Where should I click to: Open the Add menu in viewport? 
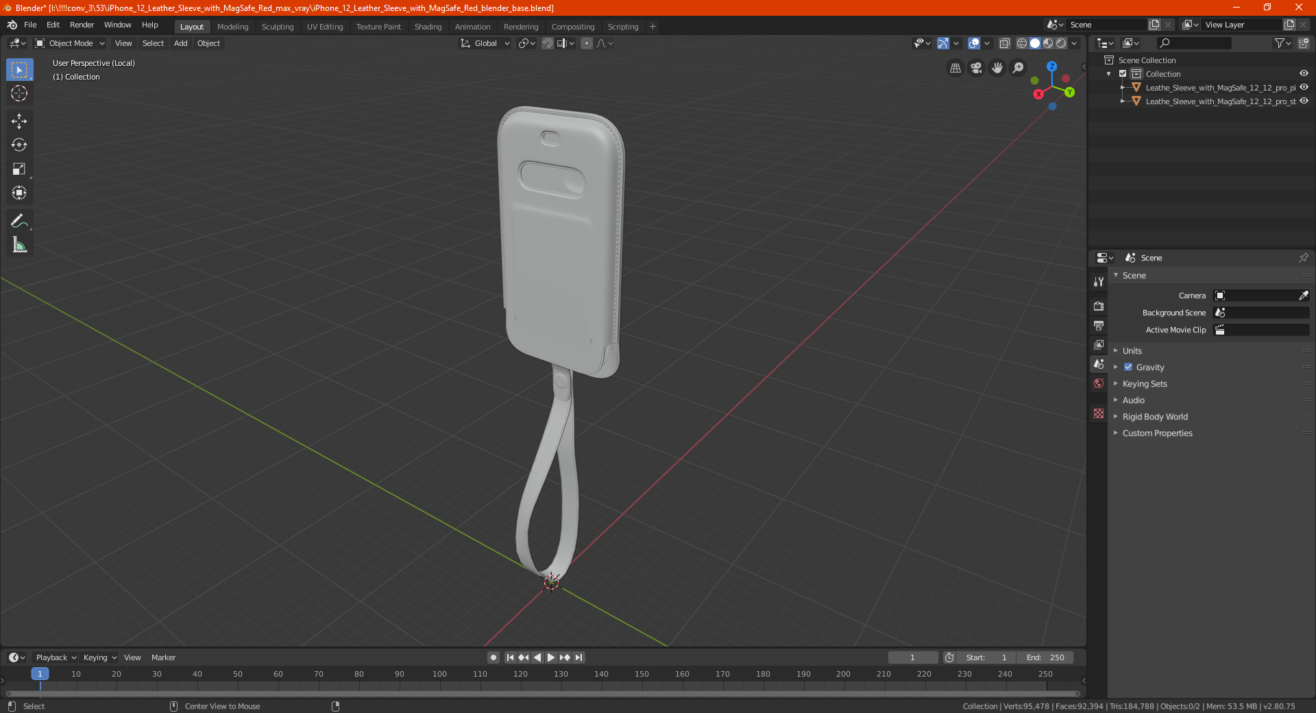[x=181, y=43]
